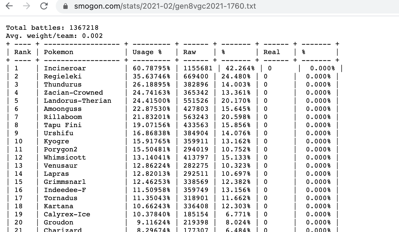Image resolution: width=399 pixels, height=232 pixels.
Task: Select the name 'Kyogre'
Action: click(x=57, y=141)
